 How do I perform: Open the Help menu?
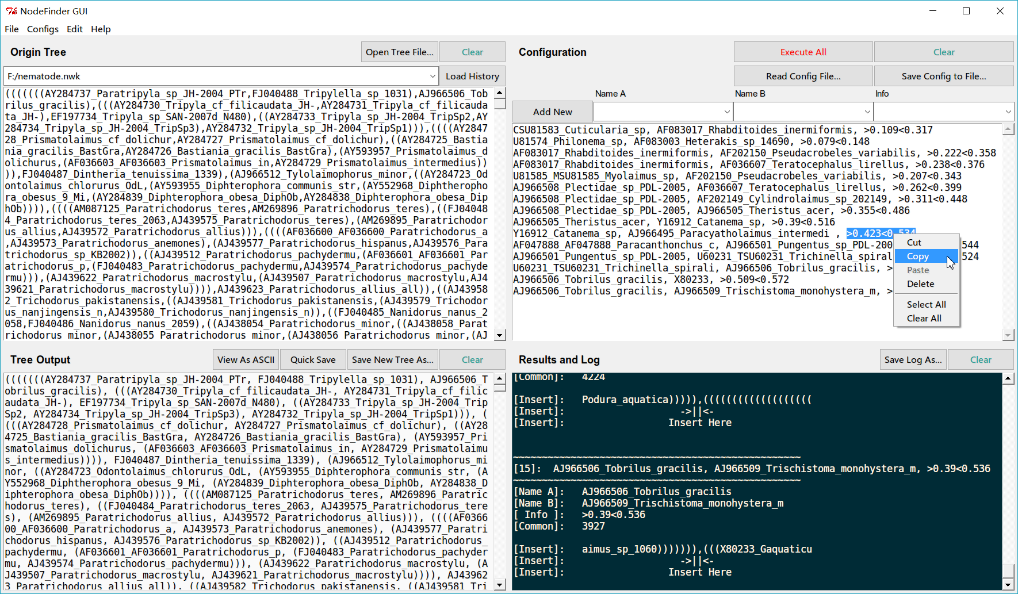click(x=101, y=29)
